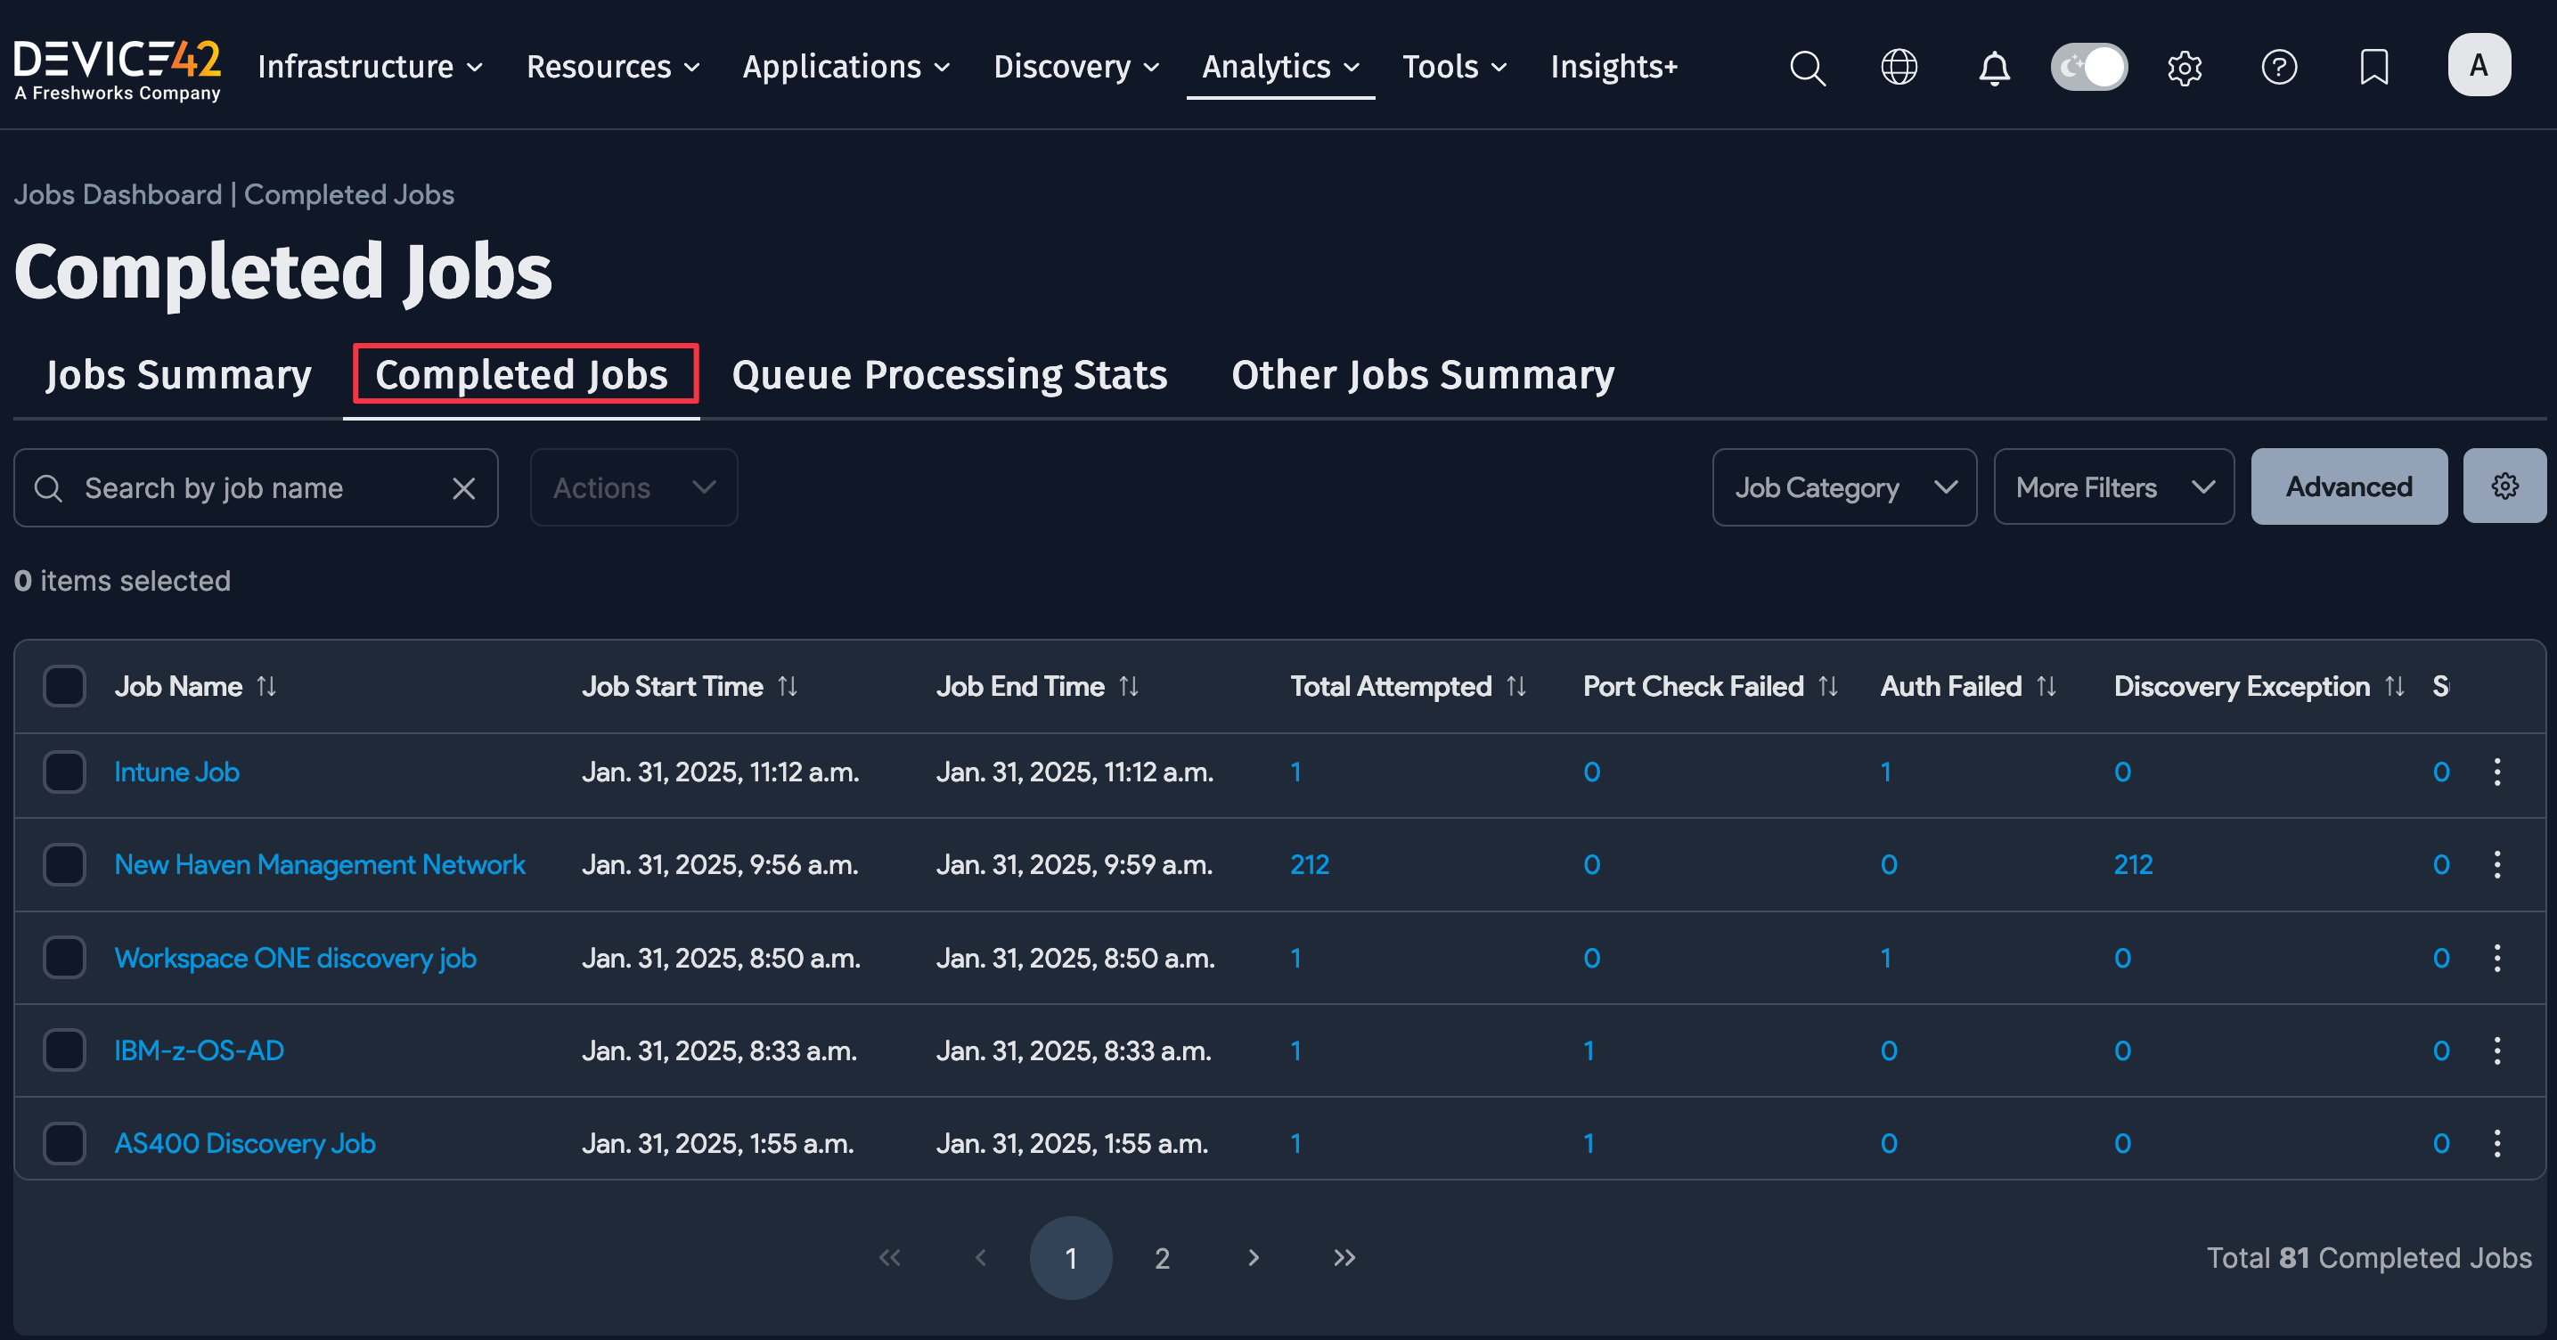This screenshot has width=2557, height=1340.
Task: Click the bookmarks icon
Action: [2373, 68]
